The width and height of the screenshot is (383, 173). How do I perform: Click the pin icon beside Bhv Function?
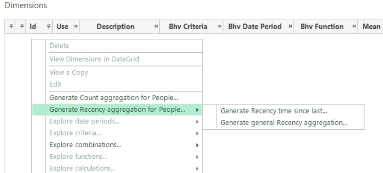pos(354,27)
